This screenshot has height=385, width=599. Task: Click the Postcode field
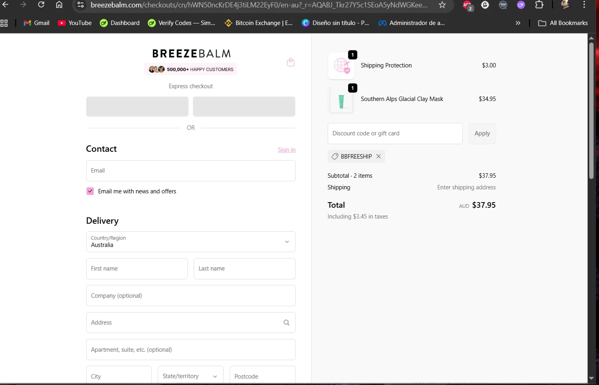click(262, 375)
